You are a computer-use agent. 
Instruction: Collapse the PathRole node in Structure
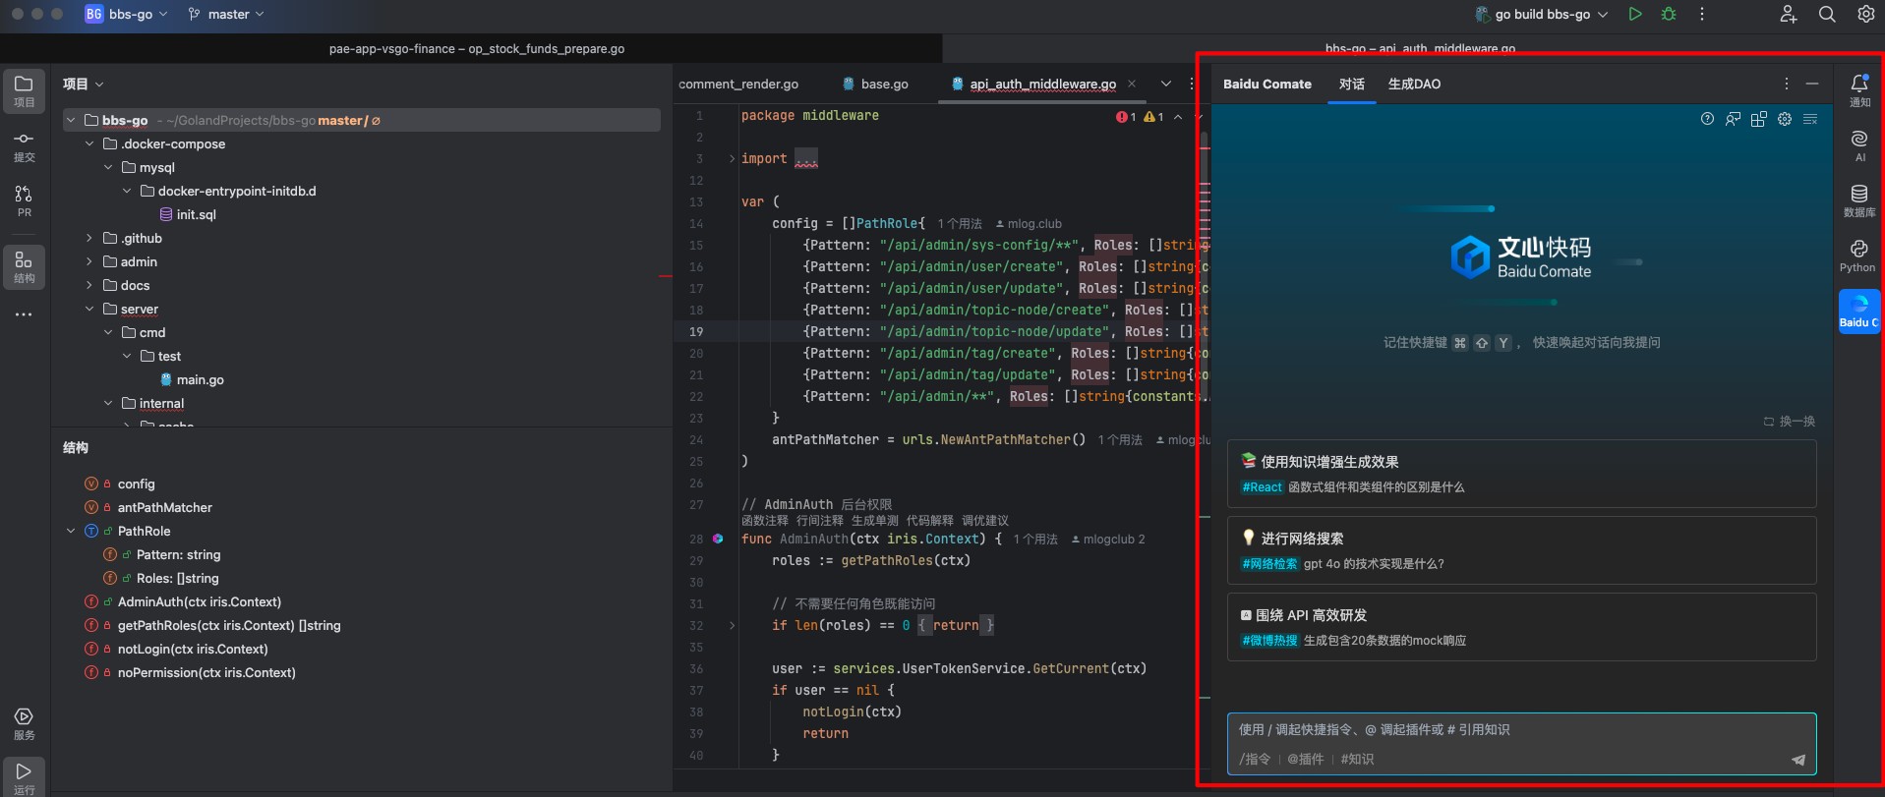click(71, 531)
